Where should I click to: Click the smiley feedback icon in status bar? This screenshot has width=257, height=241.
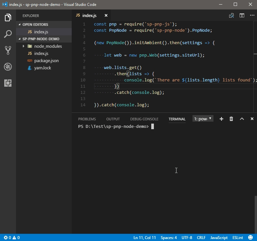(x=250, y=237)
